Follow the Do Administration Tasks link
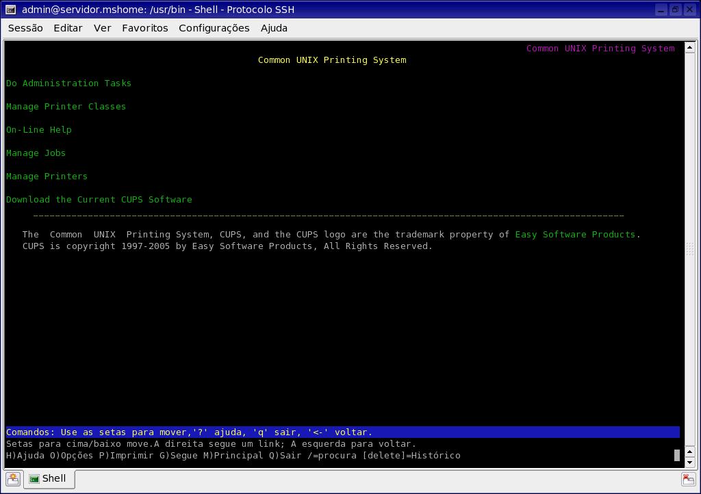The image size is (701, 494). click(69, 83)
